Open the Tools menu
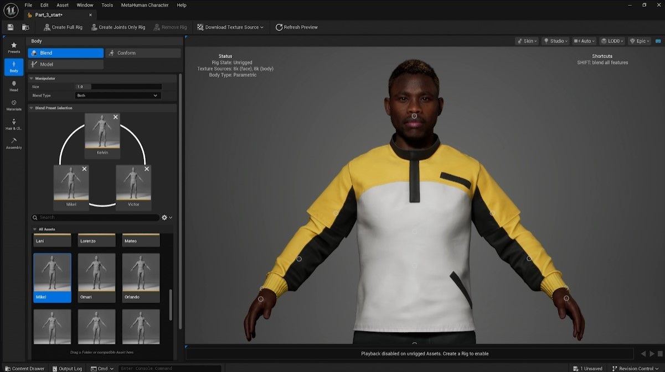Image resolution: width=665 pixels, height=372 pixels. [107, 5]
